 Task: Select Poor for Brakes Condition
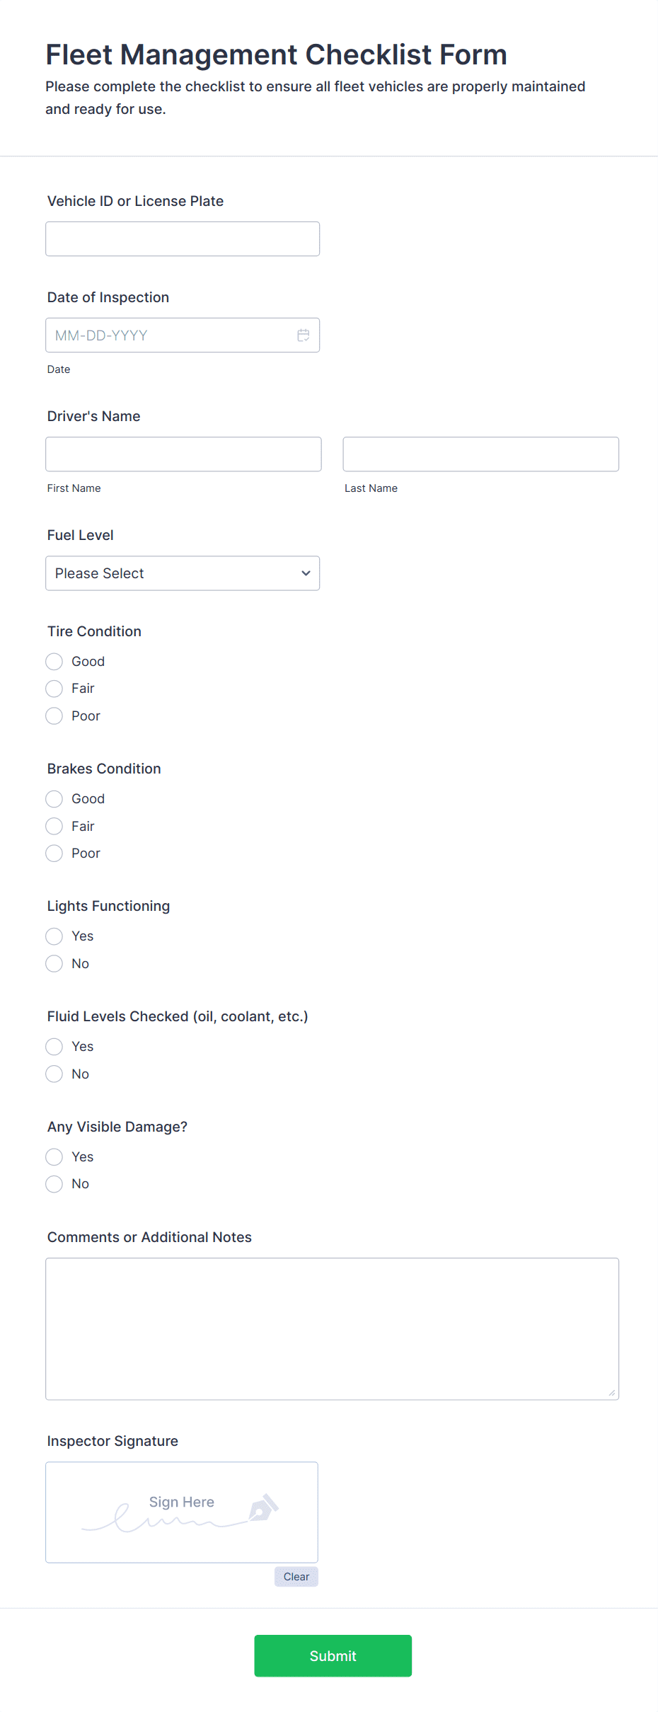pos(54,853)
